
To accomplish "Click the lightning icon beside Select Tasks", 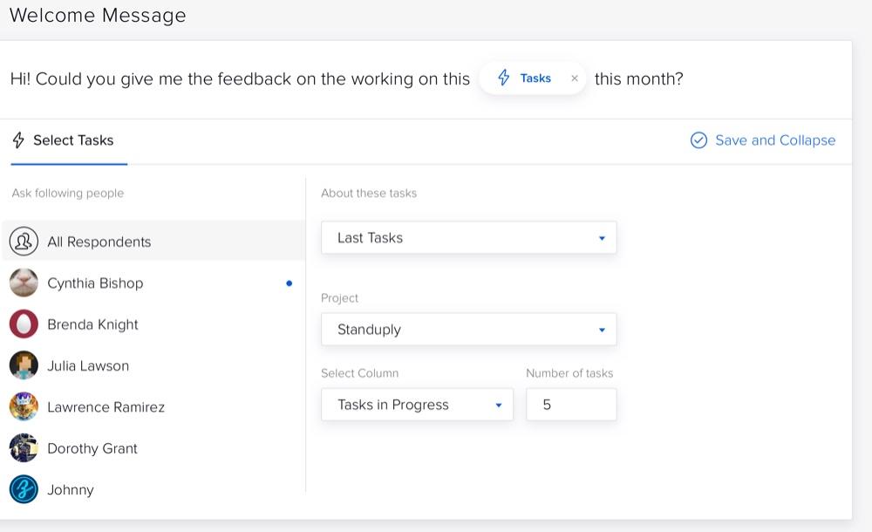I will tap(18, 140).
